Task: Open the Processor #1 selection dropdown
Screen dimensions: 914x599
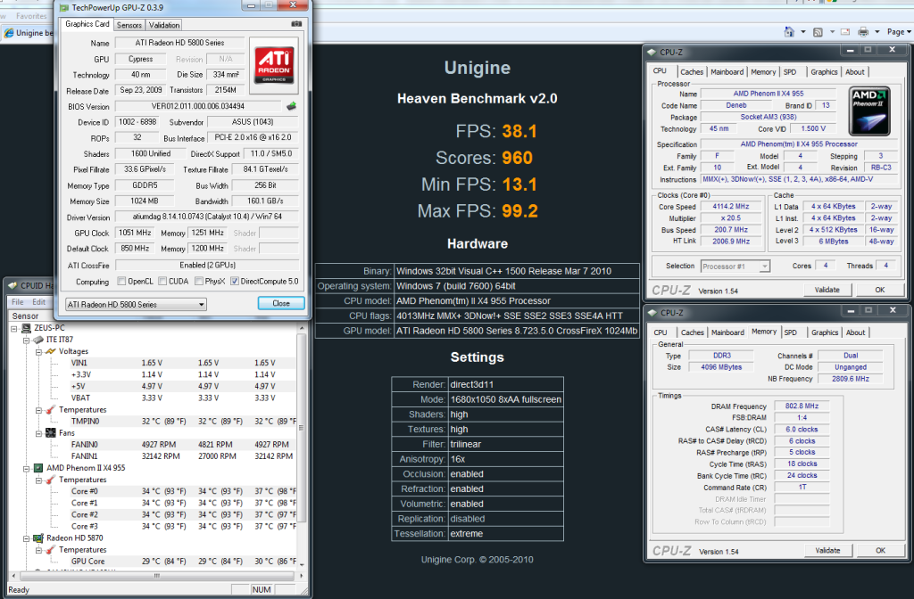Action: [735, 266]
